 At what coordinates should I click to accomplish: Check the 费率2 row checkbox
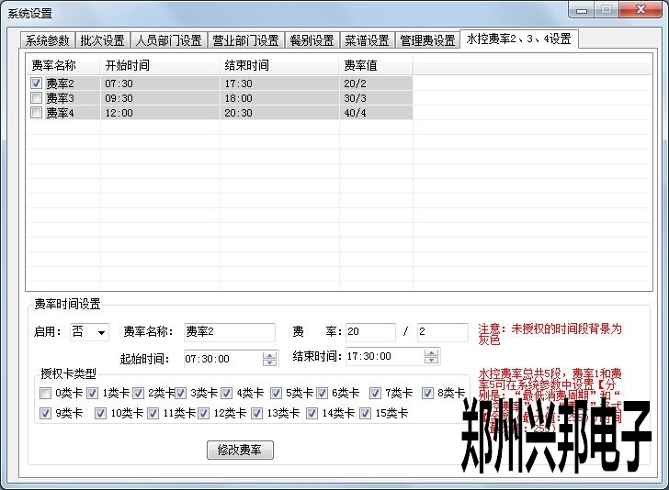tap(37, 84)
